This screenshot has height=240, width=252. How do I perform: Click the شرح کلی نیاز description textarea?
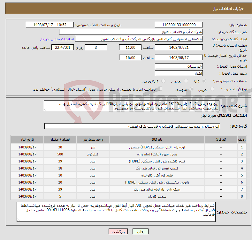coord(132,106)
